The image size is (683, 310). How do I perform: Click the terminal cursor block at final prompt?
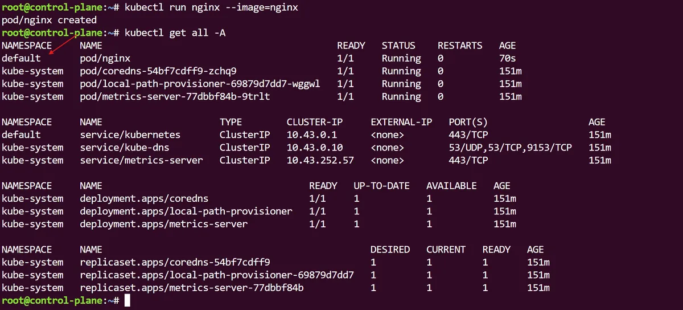coord(127,300)
